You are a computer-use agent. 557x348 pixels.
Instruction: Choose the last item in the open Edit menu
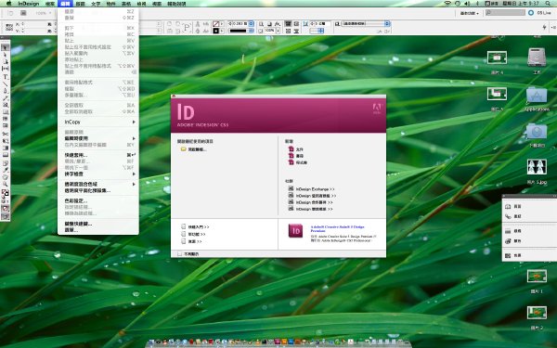point(71,230)
